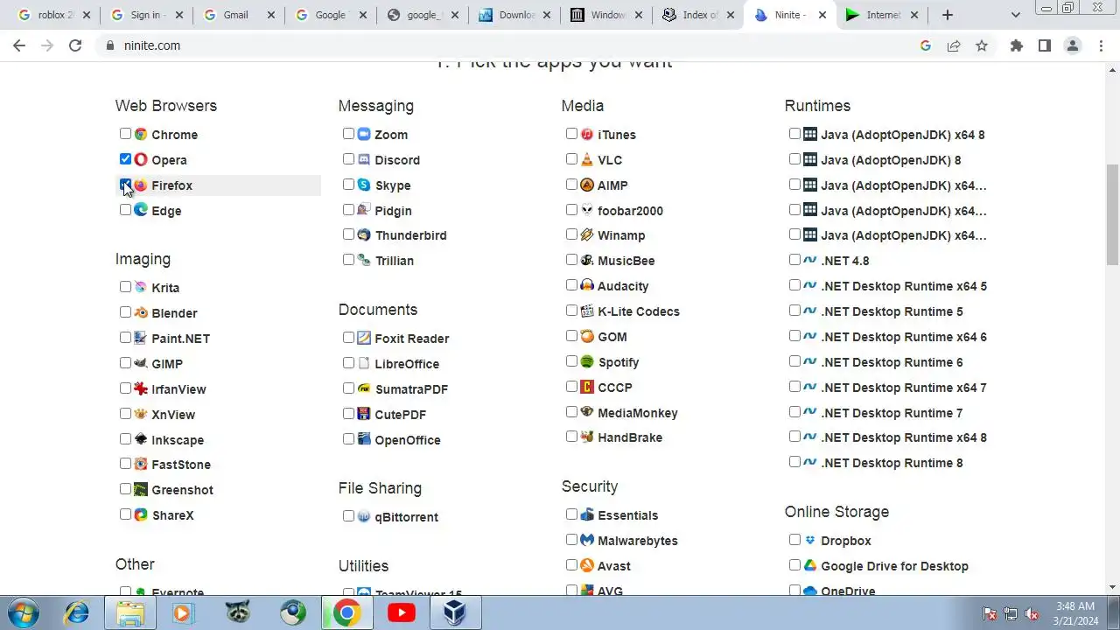Click the Malwarebytes icon
1120x630 pixels.
pyautogui.click(x=587, y=540)
